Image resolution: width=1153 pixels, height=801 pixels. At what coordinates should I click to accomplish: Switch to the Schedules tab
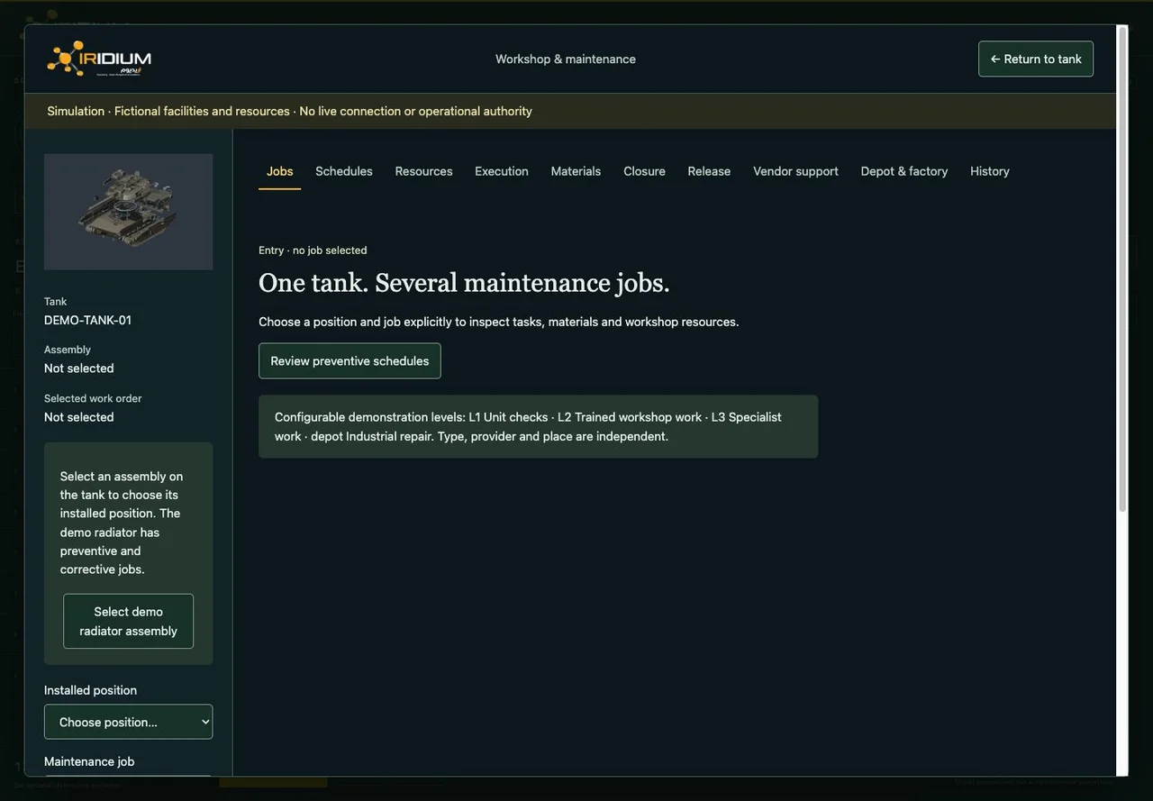point(344,171)
